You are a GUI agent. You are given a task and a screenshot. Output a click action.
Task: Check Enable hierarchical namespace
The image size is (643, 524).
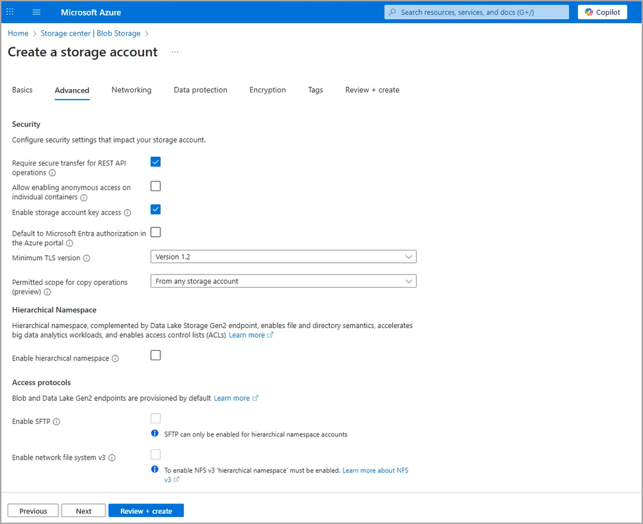click(x=156, y=355)
